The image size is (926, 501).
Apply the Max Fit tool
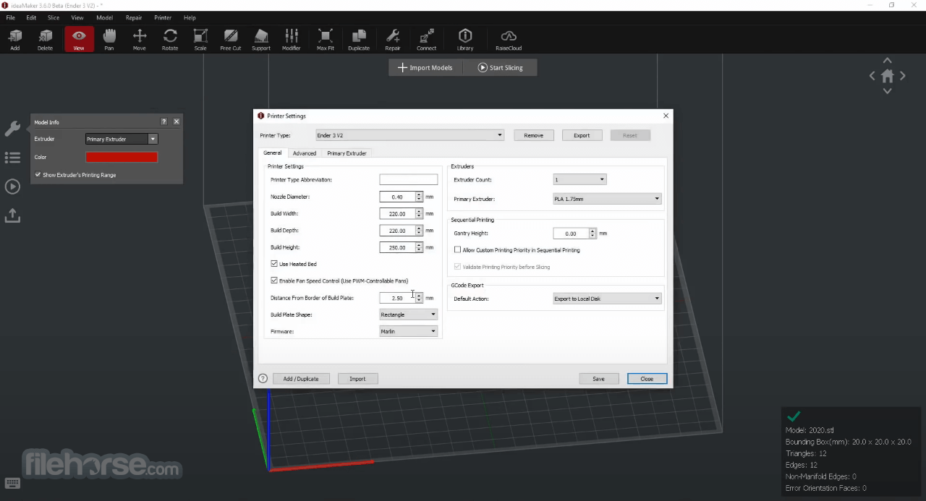coord(326,39)
